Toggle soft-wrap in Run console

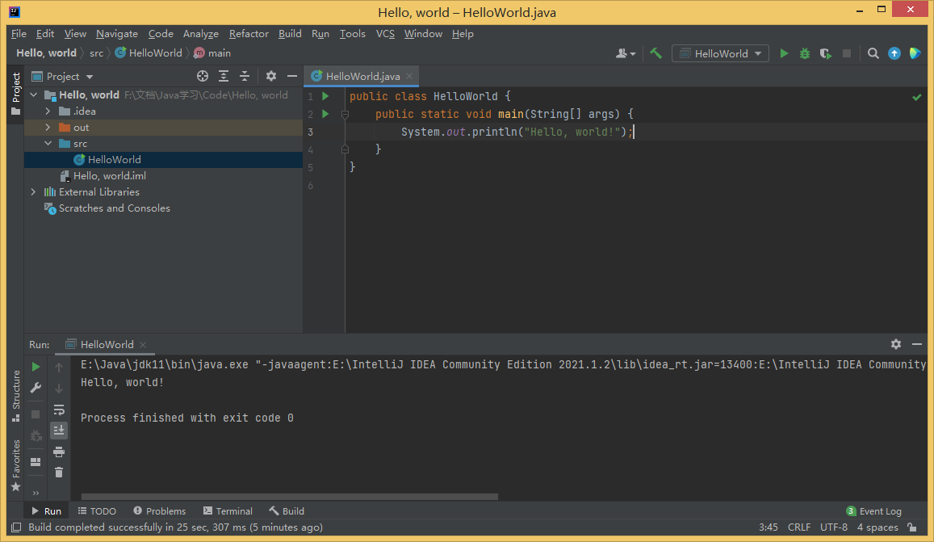coord(59,410)
